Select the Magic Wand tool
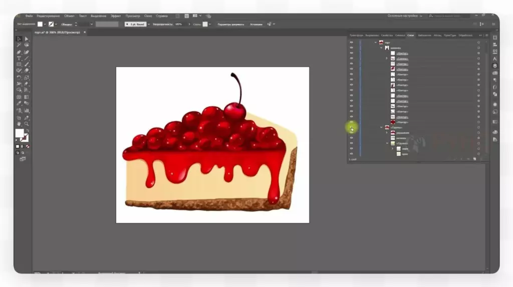The width and height of the screenshot is (513, 287). 19,45
